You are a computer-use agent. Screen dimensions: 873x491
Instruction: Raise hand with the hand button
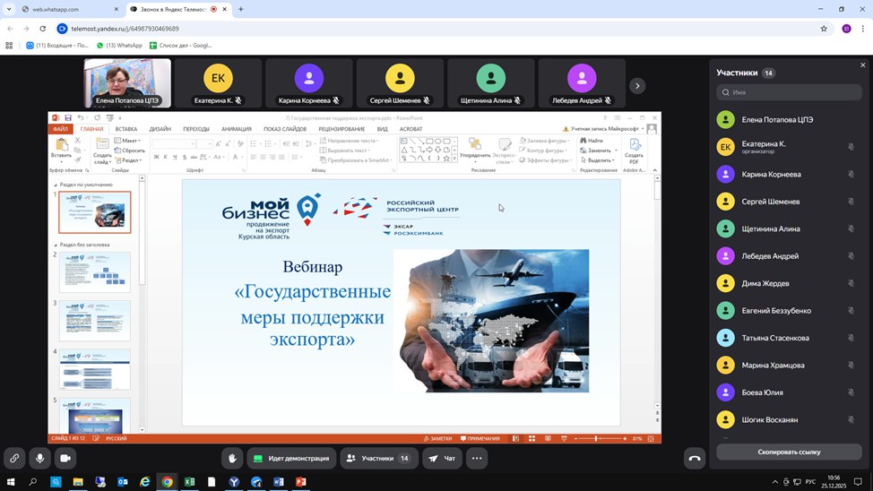coord(232,458)
